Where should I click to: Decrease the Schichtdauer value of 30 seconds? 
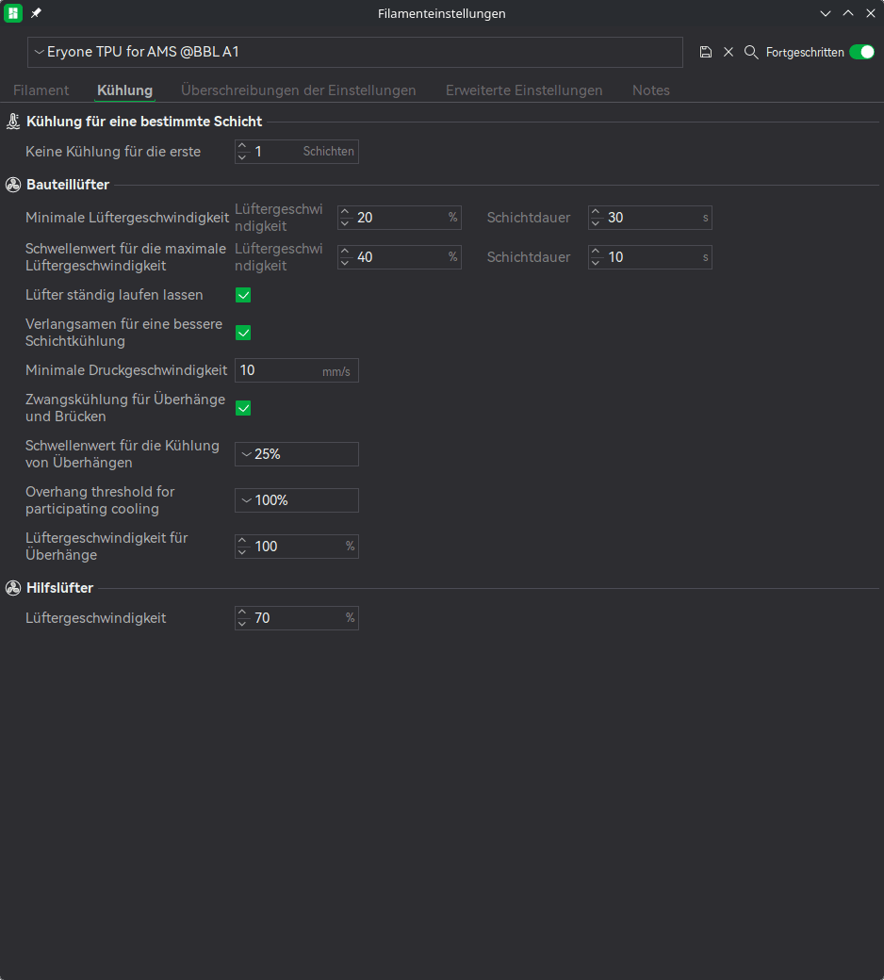596,223
